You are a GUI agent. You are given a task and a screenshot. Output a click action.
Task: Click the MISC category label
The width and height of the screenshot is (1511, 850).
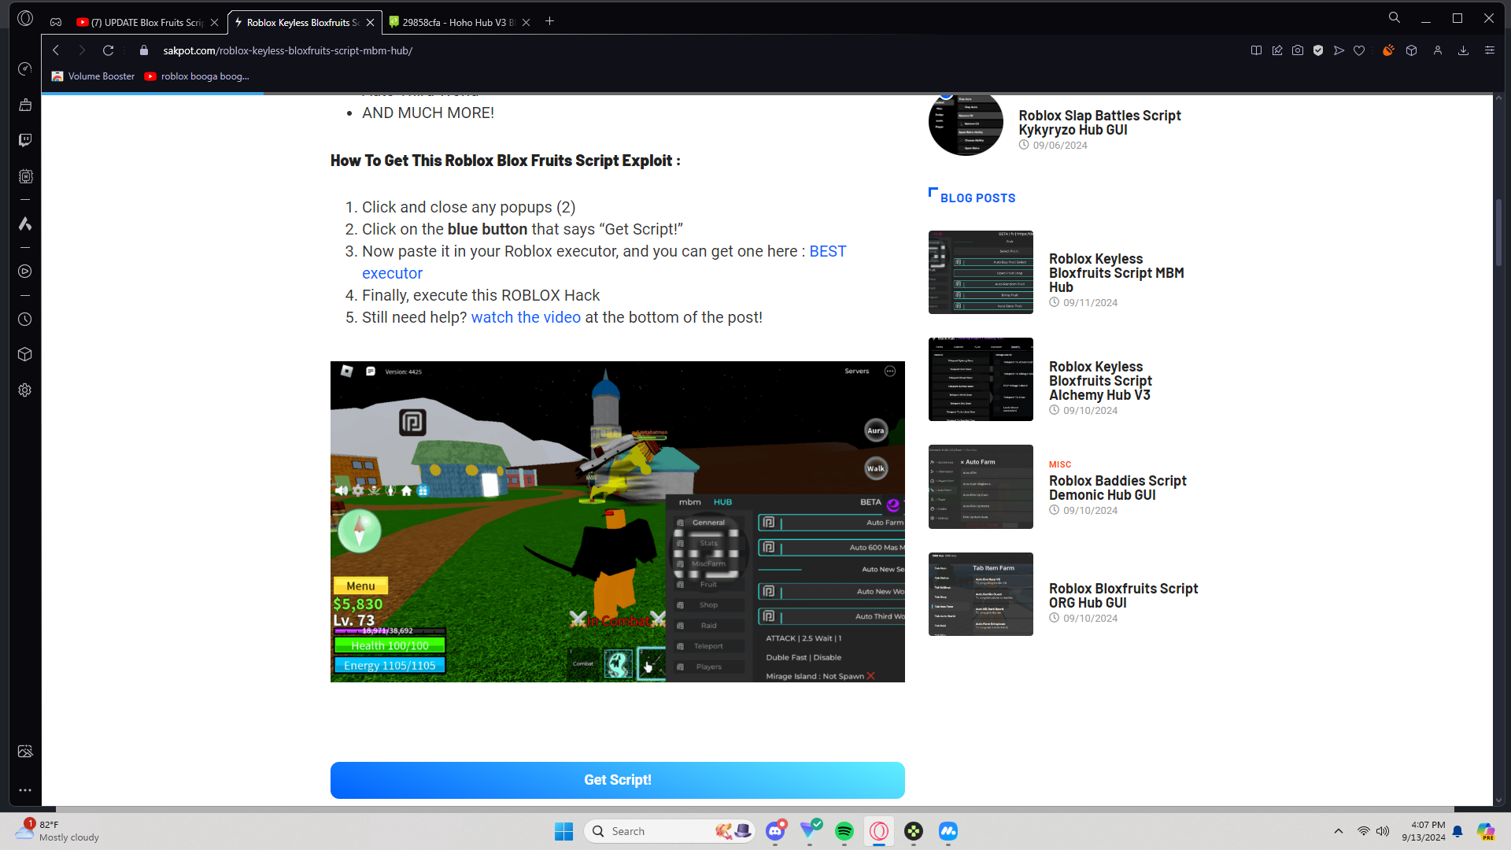[x=1059, y=464]
